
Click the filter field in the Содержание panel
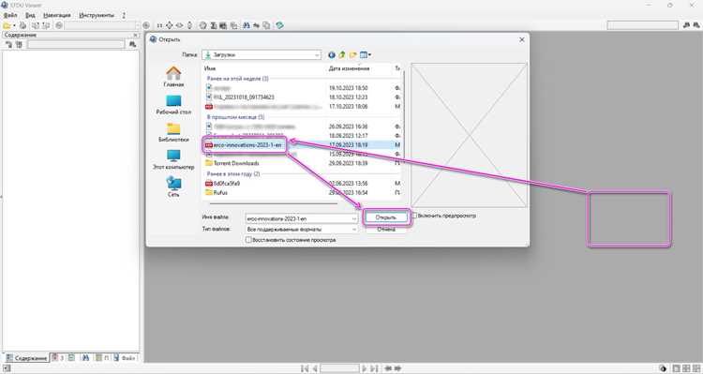click(76, 44)
